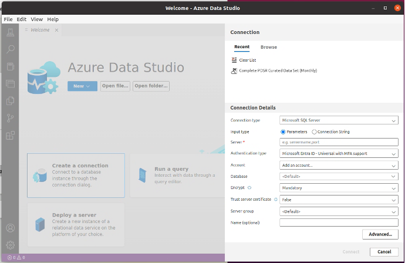Open the Authentication type dropdown

(339, 154)
